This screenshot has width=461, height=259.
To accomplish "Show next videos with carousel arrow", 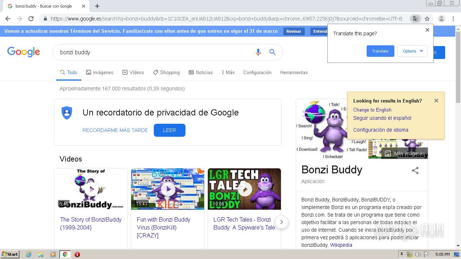I will 282,222.
